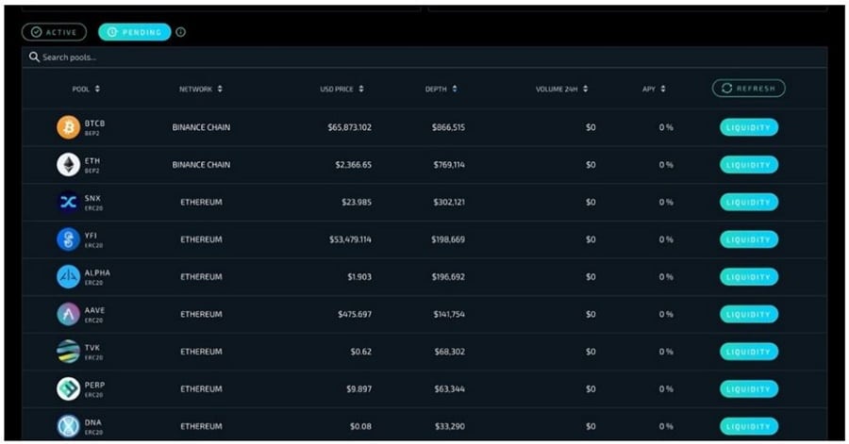
Task: Sort the table by Network
Action: pyautogui.click(x=201, y=90)
